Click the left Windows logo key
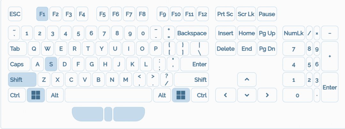The width and height of the screenshot is (345, 129). coord(36,95)
